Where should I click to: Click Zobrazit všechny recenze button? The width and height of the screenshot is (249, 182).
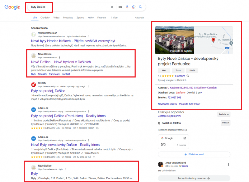[194, 178]
